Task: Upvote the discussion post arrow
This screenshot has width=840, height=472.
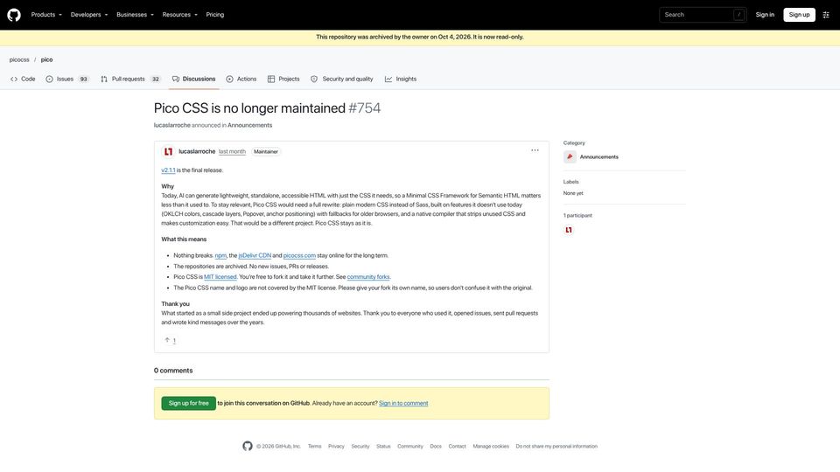Action: 167,340
